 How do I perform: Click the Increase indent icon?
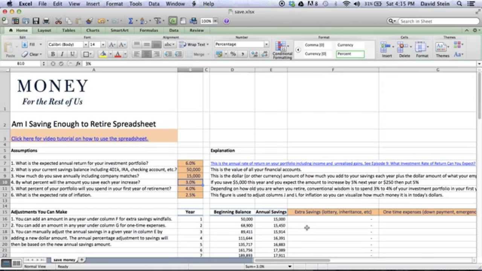[x=178, y=54]
